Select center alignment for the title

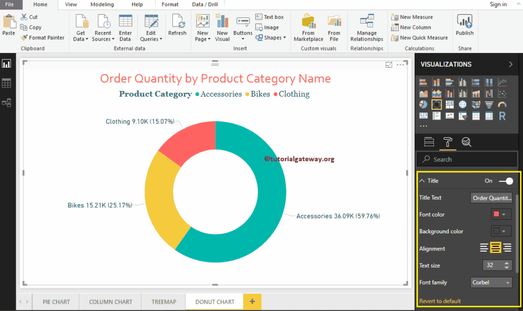coord(495,247)
